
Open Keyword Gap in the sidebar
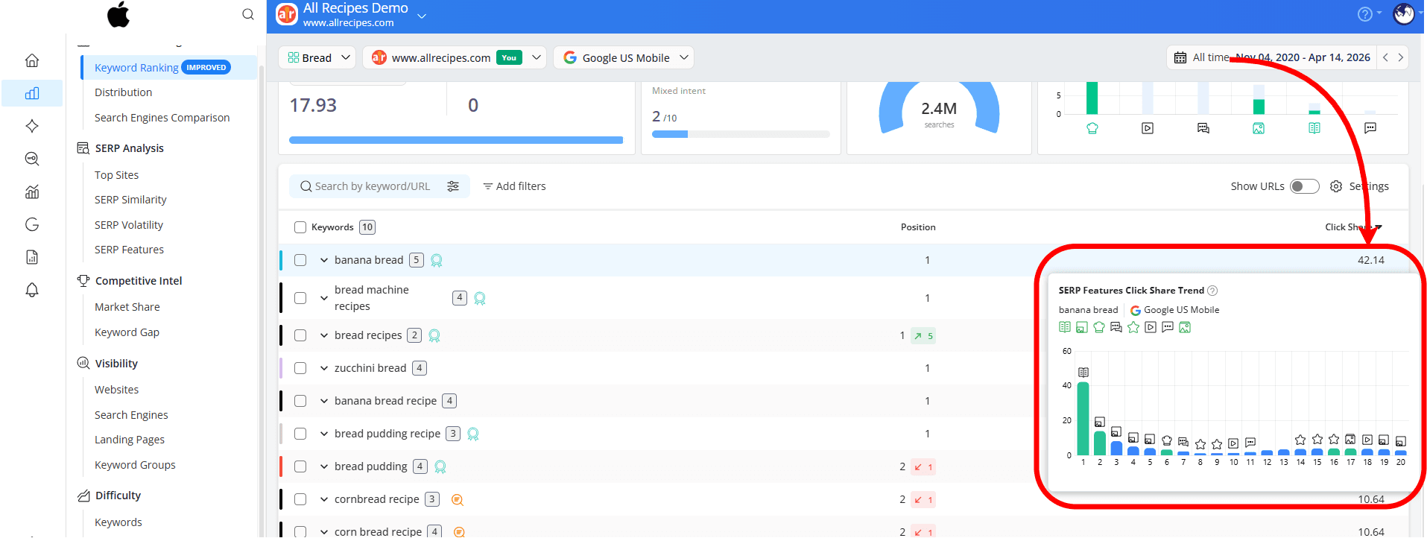[127, 332]
